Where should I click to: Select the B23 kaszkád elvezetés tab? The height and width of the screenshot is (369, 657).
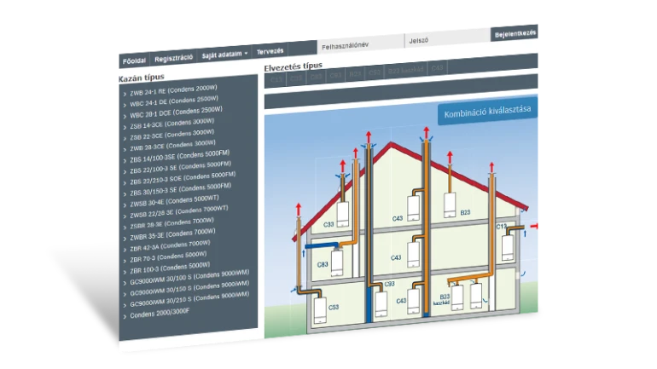click(x=405, y=71)
